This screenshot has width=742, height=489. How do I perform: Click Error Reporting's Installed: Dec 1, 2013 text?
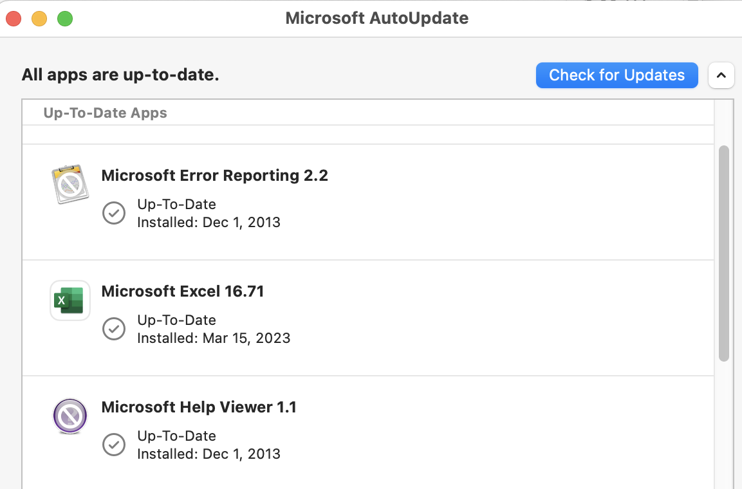(209, 222)
